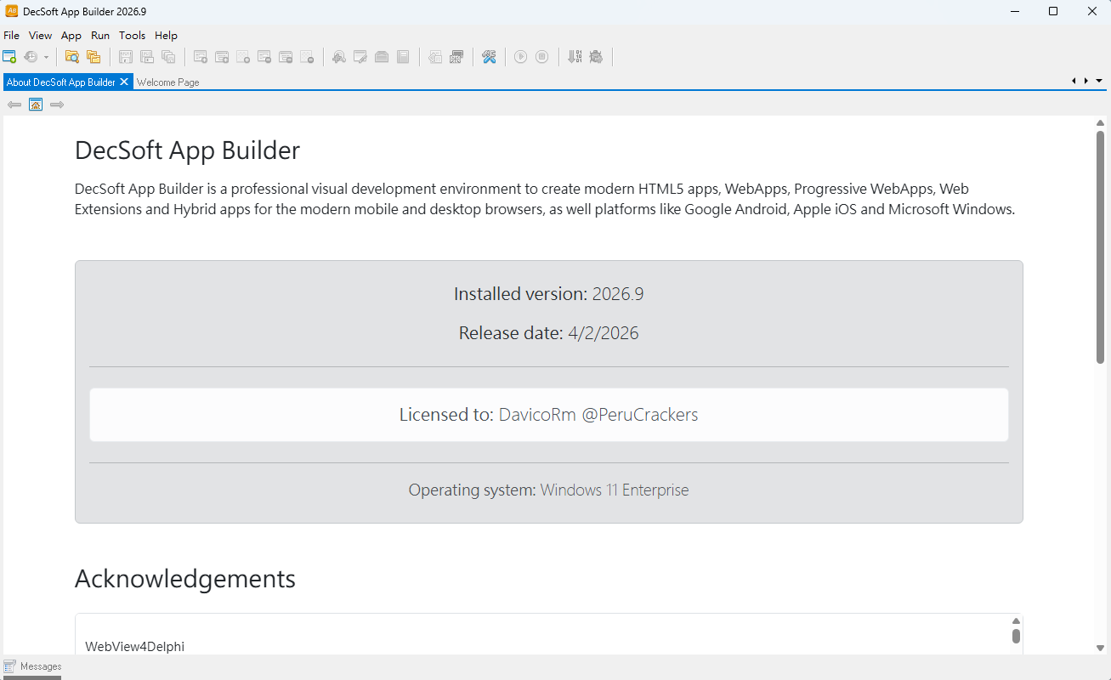
Task: Expand the recent apps dropdown arrow
Action: tap(46, 57)
